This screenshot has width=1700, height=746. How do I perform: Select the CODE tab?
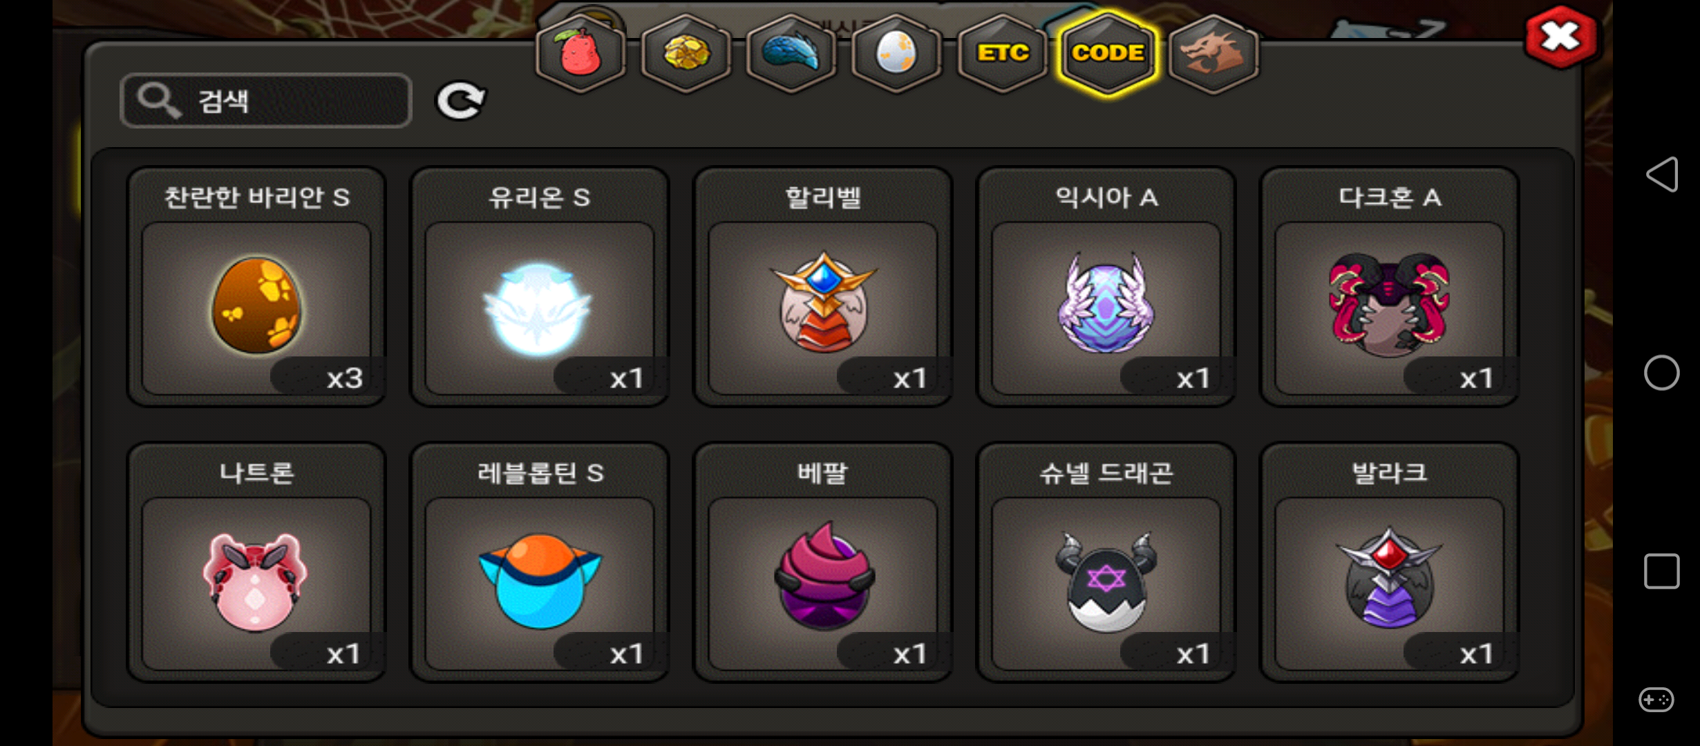[x=1108, y=54]
